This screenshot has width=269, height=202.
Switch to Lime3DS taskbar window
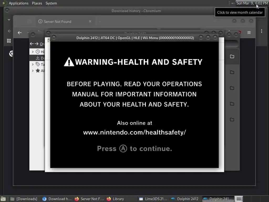[x=153, y=199]
